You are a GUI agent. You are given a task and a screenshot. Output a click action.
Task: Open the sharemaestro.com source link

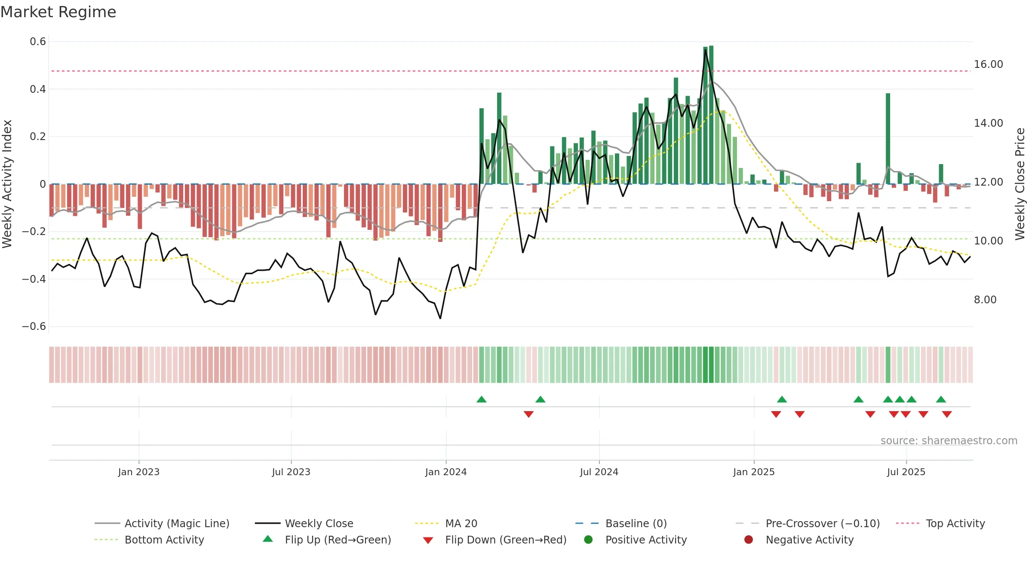tap(949, 441)
